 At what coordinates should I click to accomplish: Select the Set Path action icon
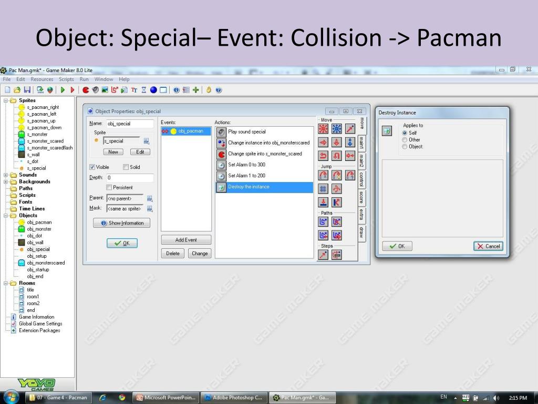[323, 222]
